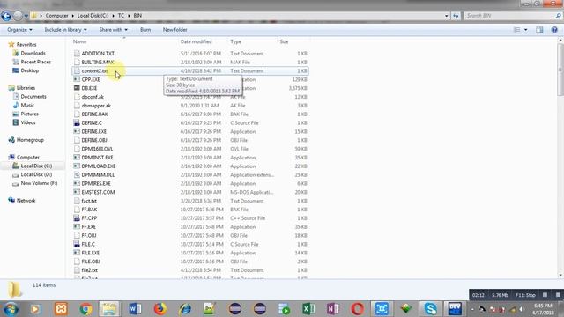564x317 pixels.
Task: Open Videos library in sidebar
Action: (28, 122)
